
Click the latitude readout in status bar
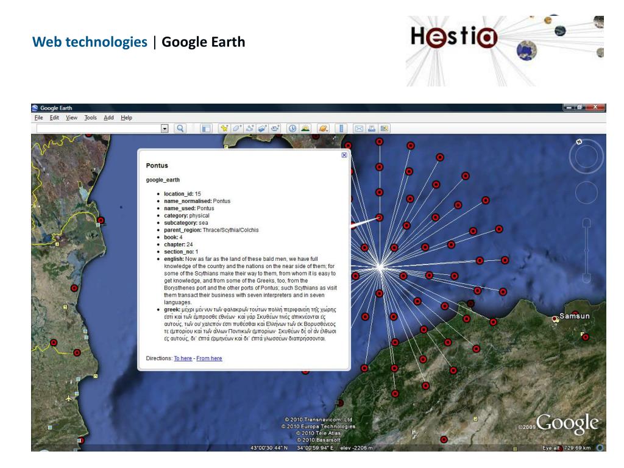tap(269, 448)
